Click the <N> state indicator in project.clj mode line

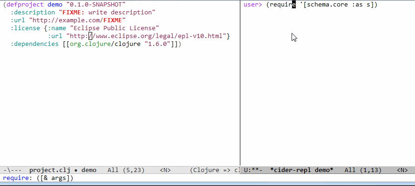tap(165, 170)
